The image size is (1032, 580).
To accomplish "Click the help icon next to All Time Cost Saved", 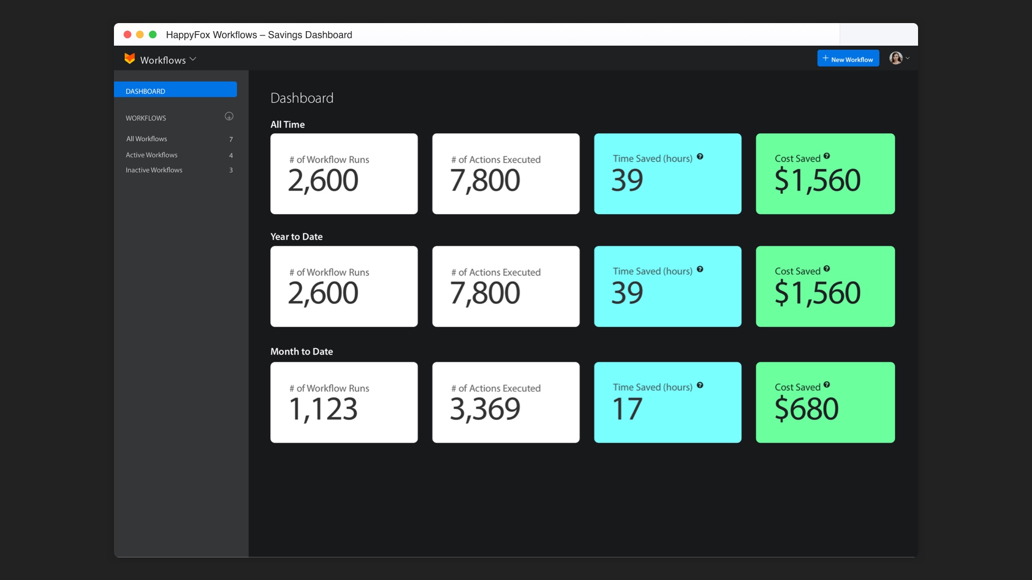I will (x=827, y=156).
